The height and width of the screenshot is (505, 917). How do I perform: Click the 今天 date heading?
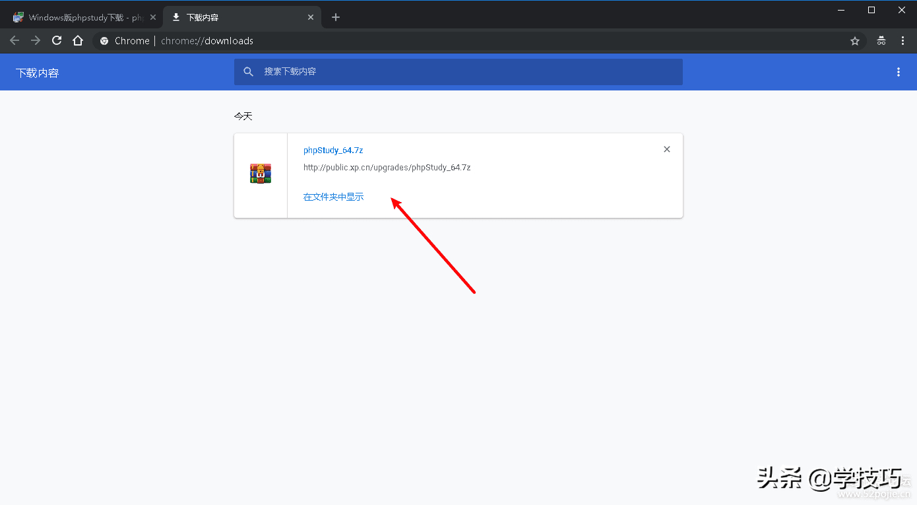tap(243, 116)
